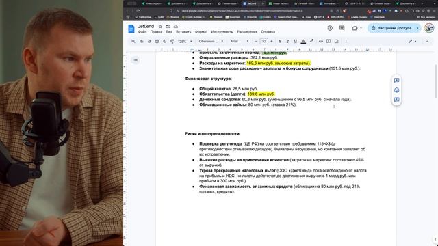
Task: Click the highlighted text 139,6 млн руб.
Action: point(261,94)
